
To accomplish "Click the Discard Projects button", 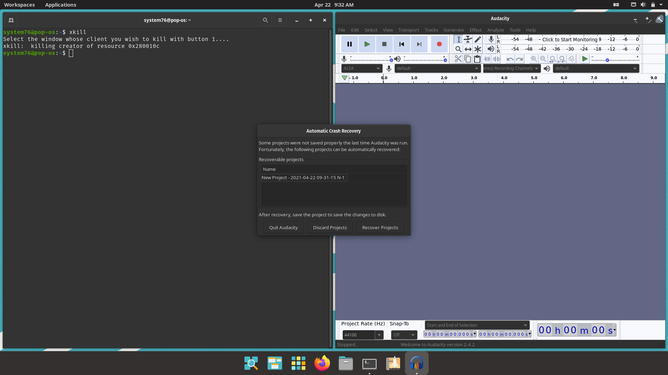I will pos(330,227).
